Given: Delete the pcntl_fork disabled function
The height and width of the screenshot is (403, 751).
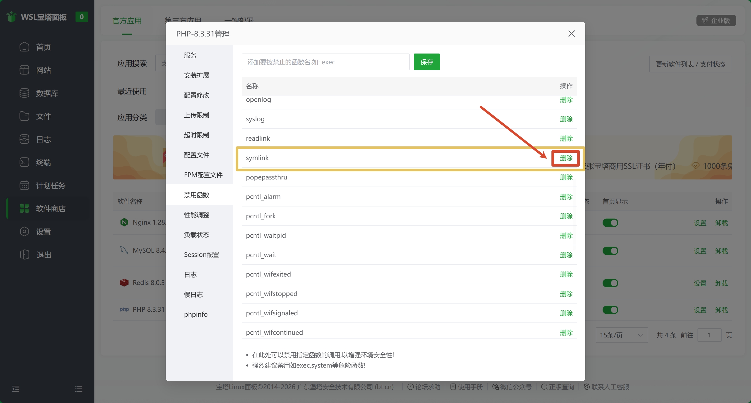Looking at the screenshot, I should (566, 216).
